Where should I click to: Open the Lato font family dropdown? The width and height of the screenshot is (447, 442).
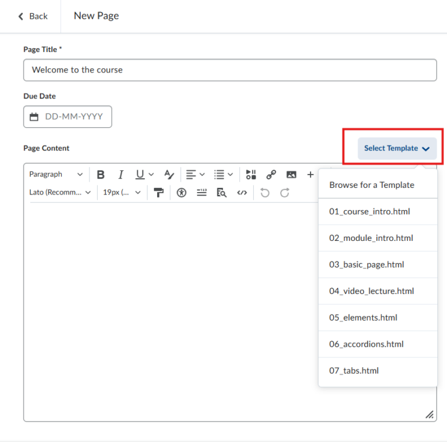tap(60, 193)
